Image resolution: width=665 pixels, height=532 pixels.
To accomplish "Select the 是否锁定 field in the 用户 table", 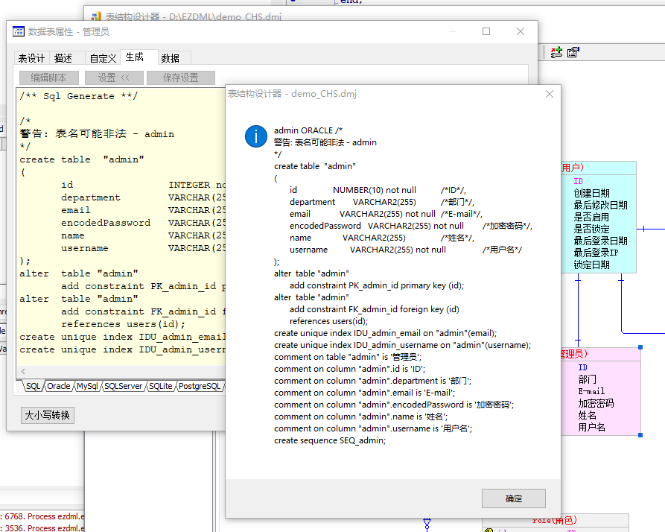I will (x=591, y=229).
